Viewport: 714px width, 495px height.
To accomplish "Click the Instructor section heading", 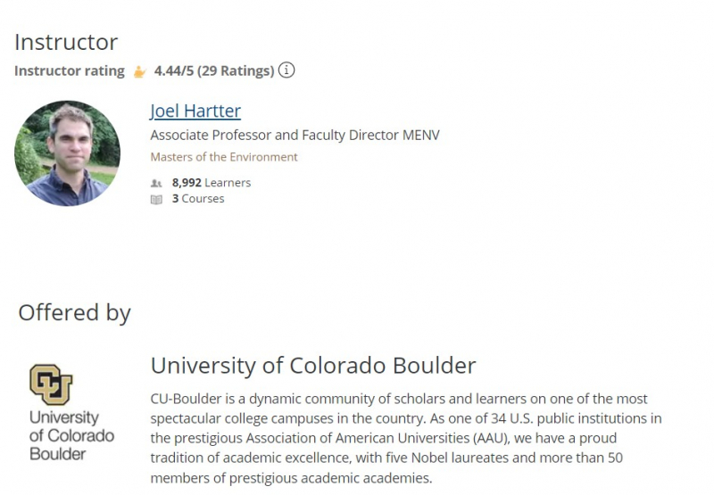I will tap(66, 42).
